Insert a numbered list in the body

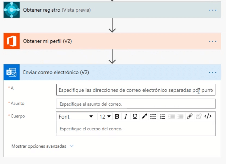click(x=162, y=116)
